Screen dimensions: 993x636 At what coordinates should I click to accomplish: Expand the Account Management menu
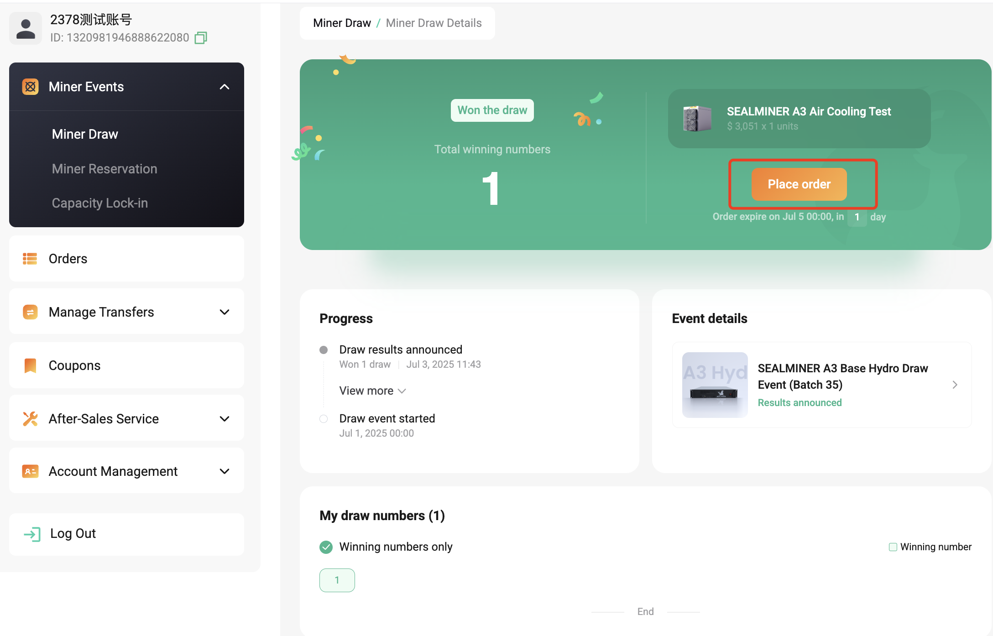(x=225, y=471)
